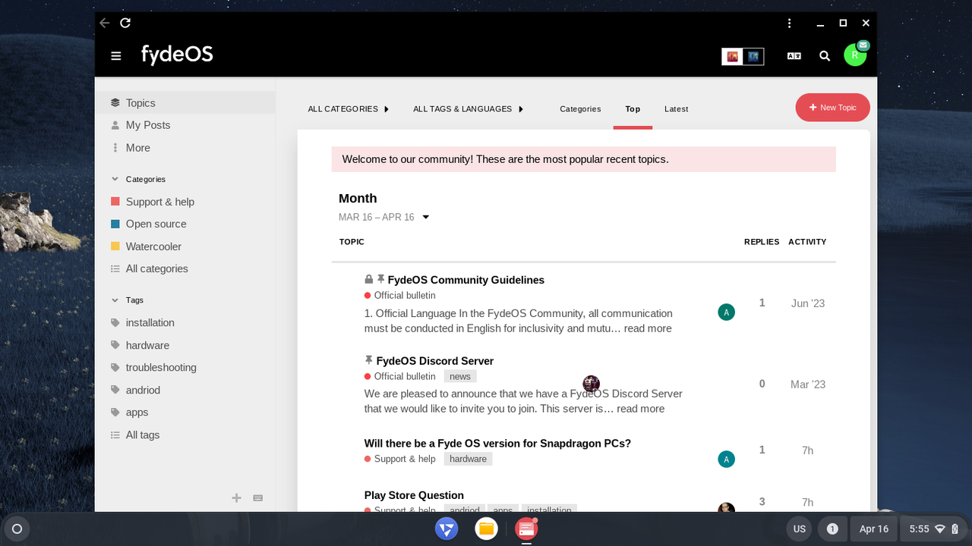Open the Play Store Question topic
This screenshot has height=546, width=972.
(x=414, y=495)
